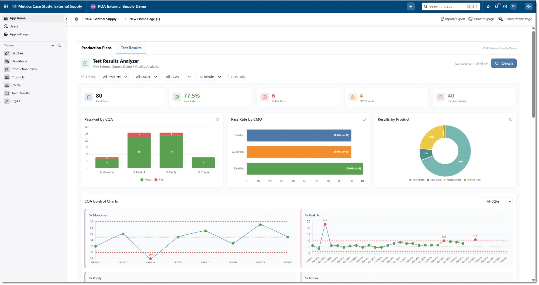
Task: Select the Deviations table
Action: tap(19, 61)
